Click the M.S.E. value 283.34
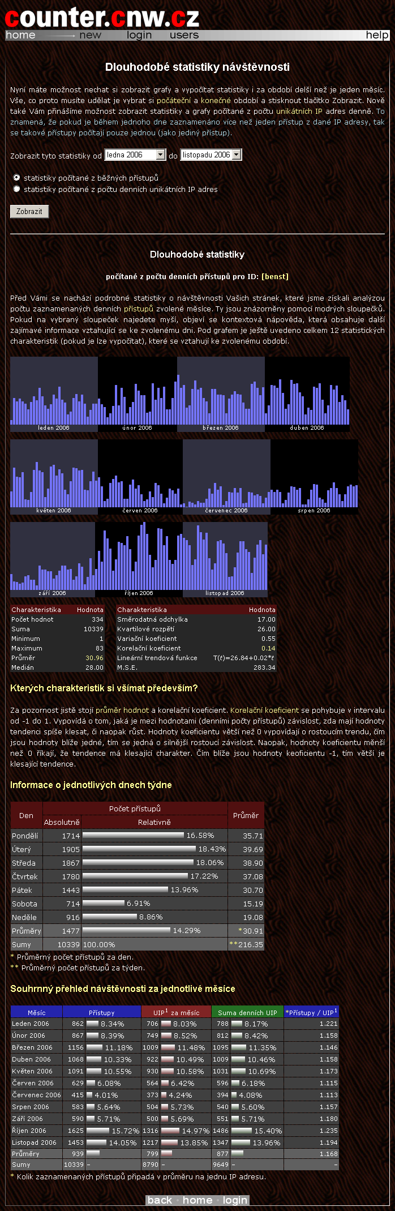Image resolution: width=395 pixels, height=1211 pixels. point(265,667)
